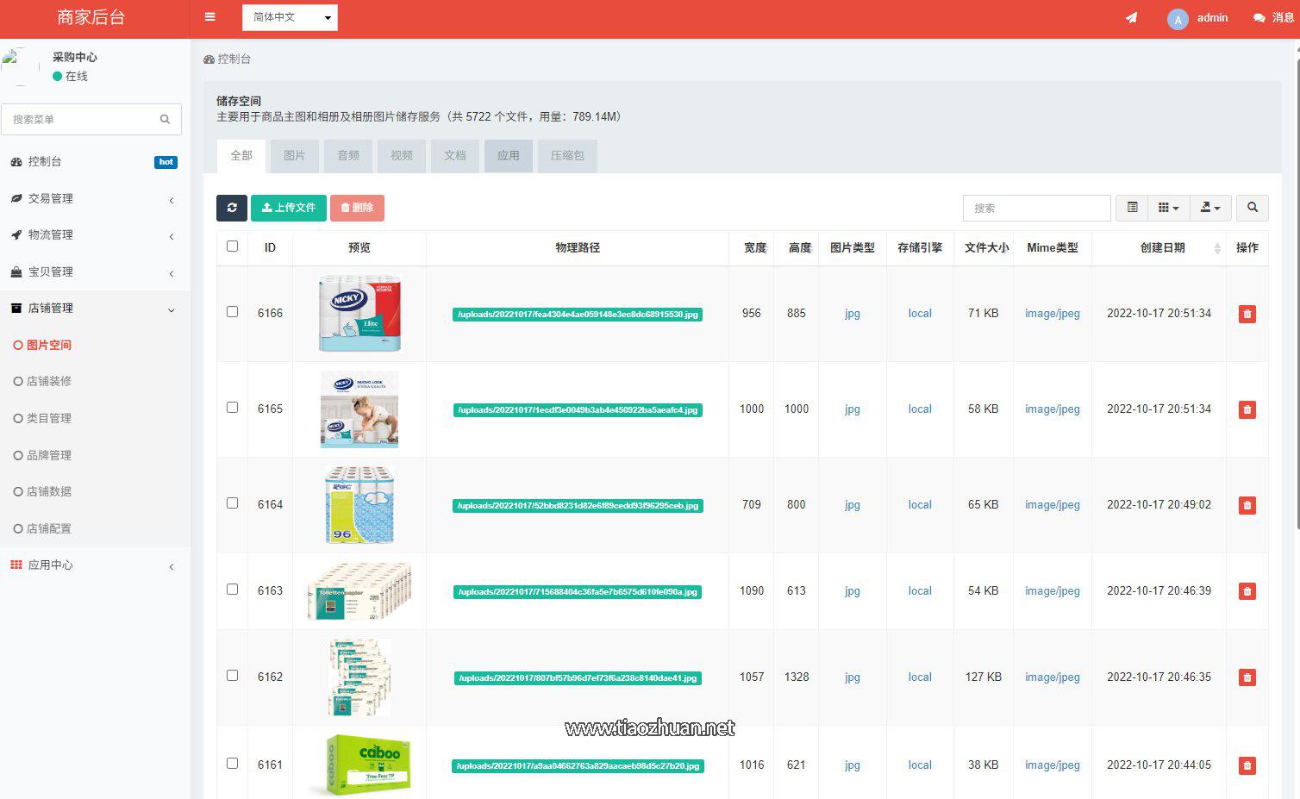Viewport: 1300px width, 799px height.
Task: Click the table list view toggle icon
Action: point(1132,208)
